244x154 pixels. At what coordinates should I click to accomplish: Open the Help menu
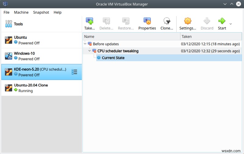point(58,12)
